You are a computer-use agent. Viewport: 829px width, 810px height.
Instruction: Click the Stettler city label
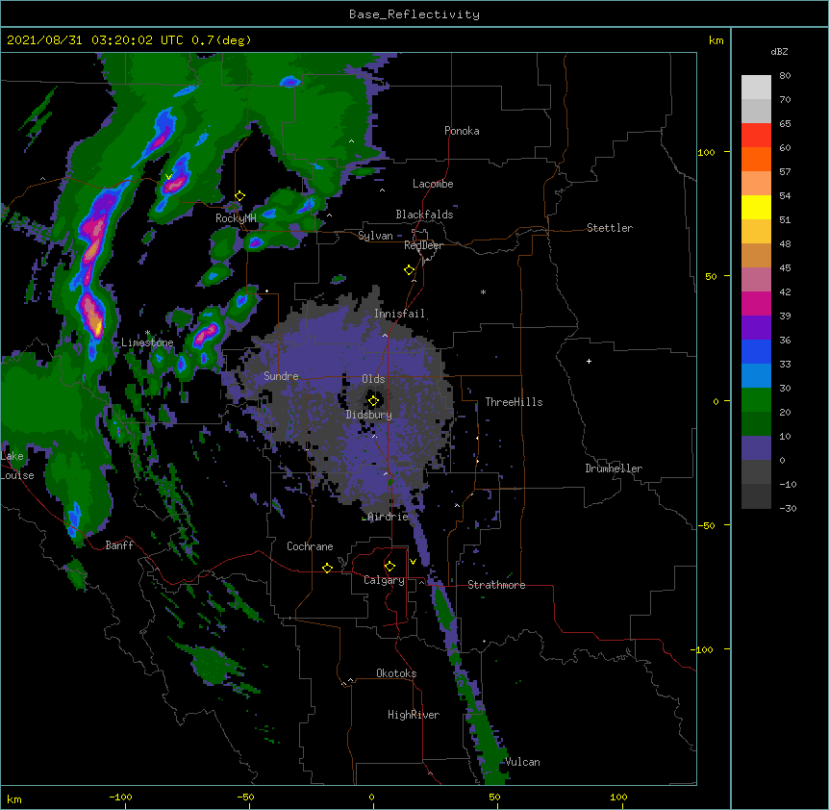pyautogui.click(x=610, y=228)
